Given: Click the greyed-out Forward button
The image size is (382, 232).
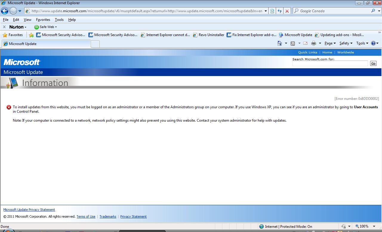Looking at the screenshot, I should (x=13, y=11).
